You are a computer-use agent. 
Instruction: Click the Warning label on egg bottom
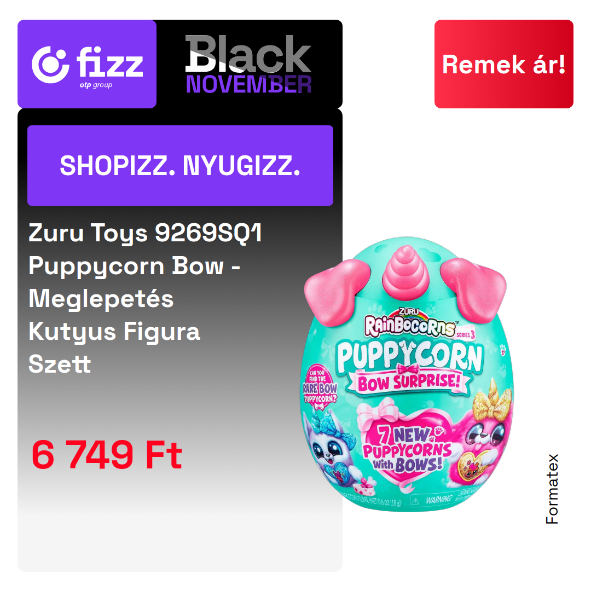click(437, 500)
